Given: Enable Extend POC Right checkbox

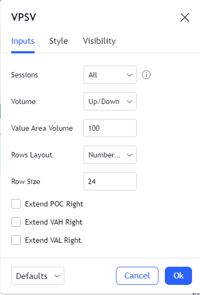Looking at the screenshot, I should pos(16,204).
